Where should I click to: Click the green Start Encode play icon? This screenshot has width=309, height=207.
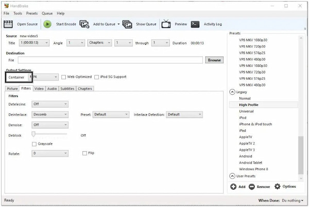tap(47, 24)
